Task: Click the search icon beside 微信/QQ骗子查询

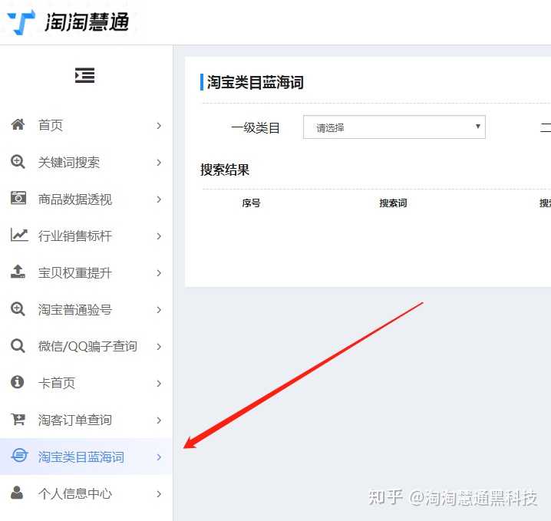Action: [x=18, y=346]
